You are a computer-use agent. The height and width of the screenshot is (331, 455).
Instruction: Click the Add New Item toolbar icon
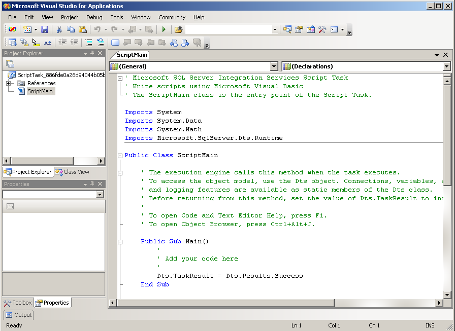click(27, 29)
